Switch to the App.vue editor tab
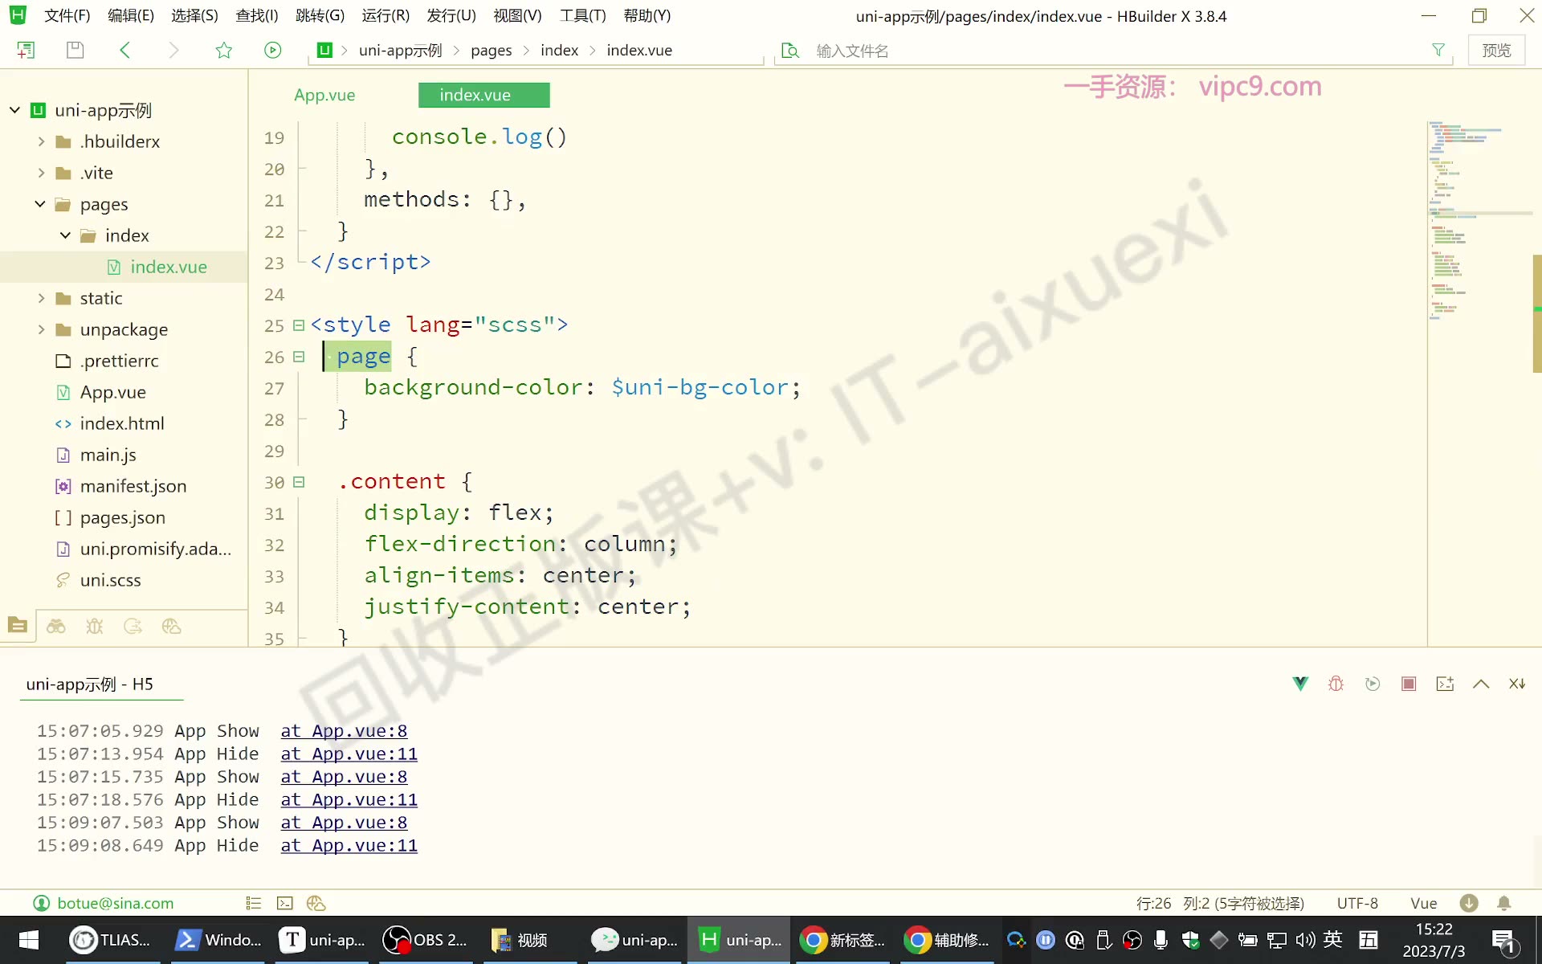Screen dimensions: 1542x964 pyautogui.click(x=324, y=95)
